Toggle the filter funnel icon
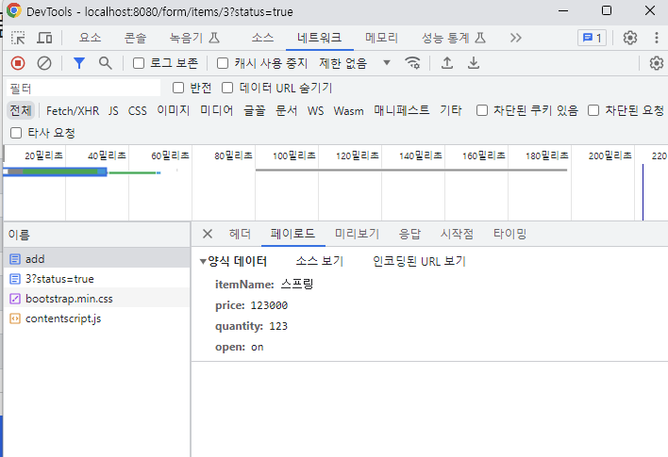 (x=79, y=63)
